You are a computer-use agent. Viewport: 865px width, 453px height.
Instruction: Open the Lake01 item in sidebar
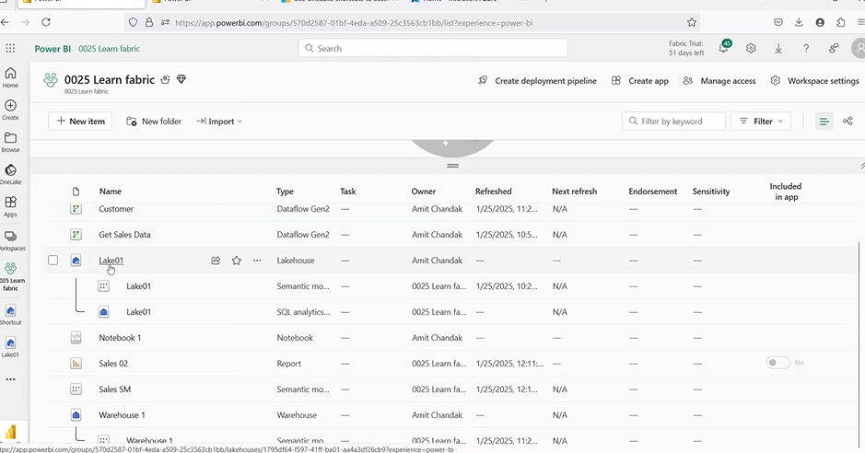click(10, 346)
